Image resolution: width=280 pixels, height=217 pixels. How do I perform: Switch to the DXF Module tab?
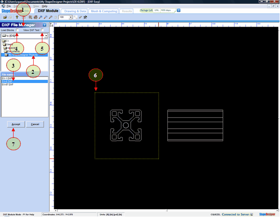point(48,11)
